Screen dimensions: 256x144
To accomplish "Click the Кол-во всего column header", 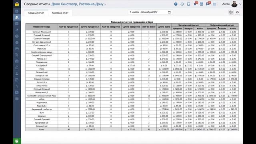I will tap(149, 27).
